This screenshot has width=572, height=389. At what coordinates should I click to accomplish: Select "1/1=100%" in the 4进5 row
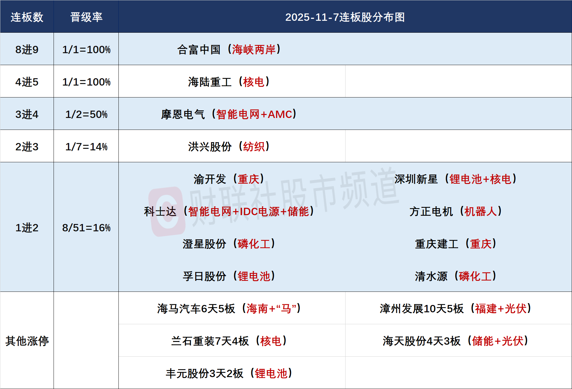tap(86, 82)
